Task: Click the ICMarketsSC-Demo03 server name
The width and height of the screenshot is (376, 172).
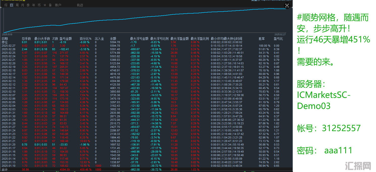Action: [x=324, y=100]
